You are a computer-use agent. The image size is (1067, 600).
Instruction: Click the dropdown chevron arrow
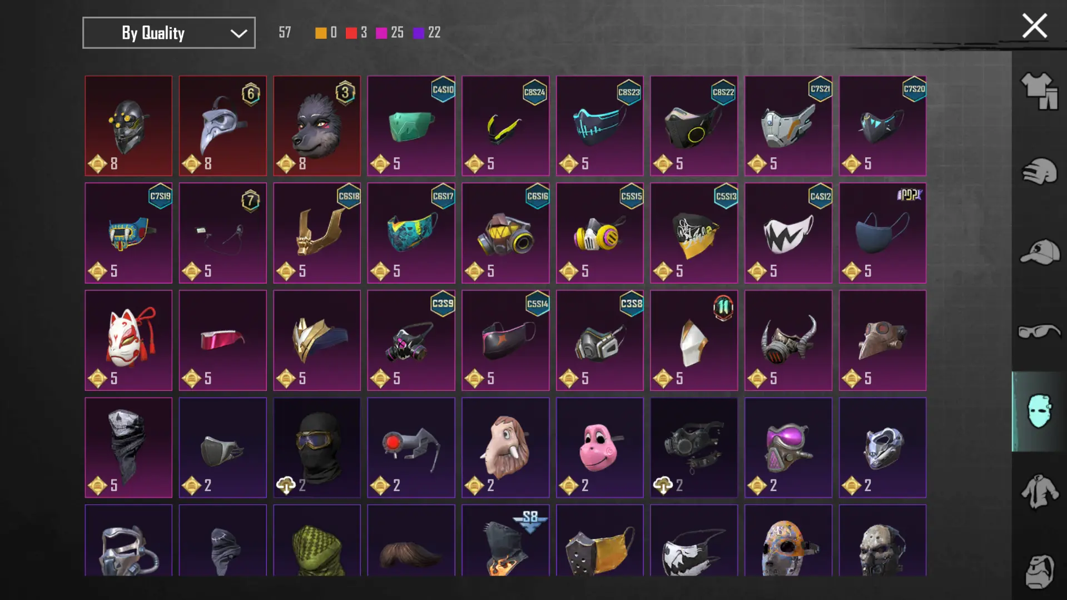coord(239,33)
